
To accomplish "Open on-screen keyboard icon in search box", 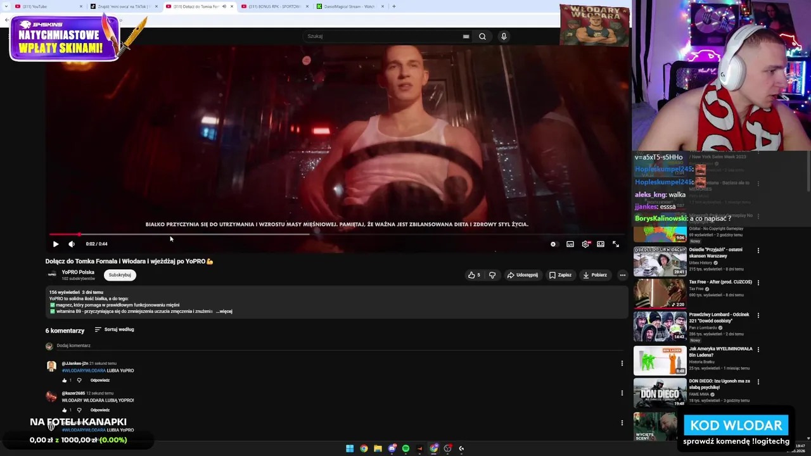I will (466, 36).
